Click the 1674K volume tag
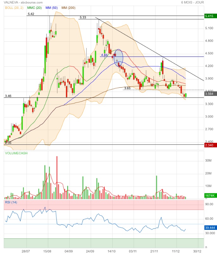 coord(211,196)
